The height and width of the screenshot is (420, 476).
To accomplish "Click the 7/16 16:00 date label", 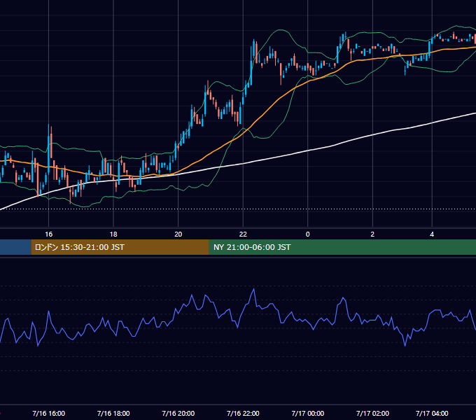I will [48, 413].
